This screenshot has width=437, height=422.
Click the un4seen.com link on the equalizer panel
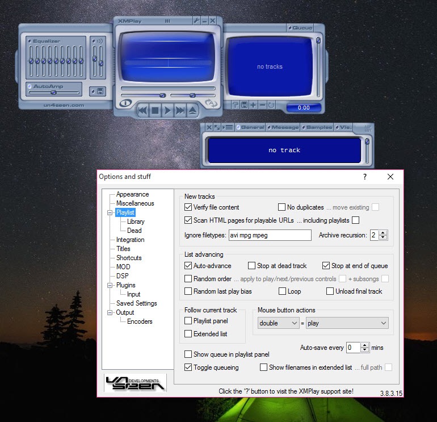64,106
